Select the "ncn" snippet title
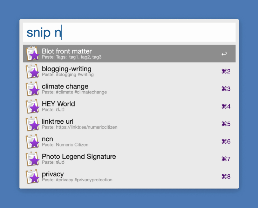Screen dimensions: 258x208 tap(47, 139)
